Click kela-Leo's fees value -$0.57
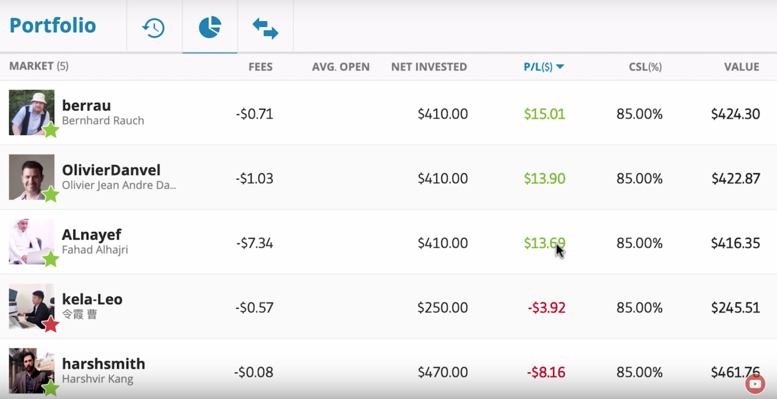 coord(254,308)
